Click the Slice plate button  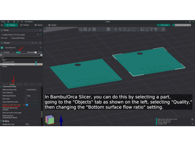click(164, 25)
